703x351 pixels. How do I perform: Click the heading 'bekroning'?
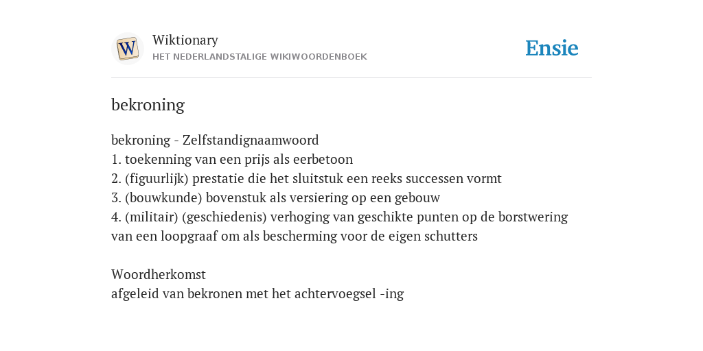(x=148, y=105)
